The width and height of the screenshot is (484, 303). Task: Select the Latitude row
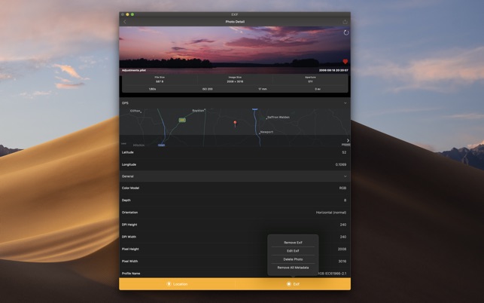point(235,152)
